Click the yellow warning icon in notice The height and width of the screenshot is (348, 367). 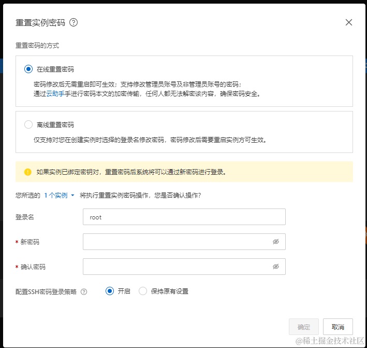(x=28, y=172)
